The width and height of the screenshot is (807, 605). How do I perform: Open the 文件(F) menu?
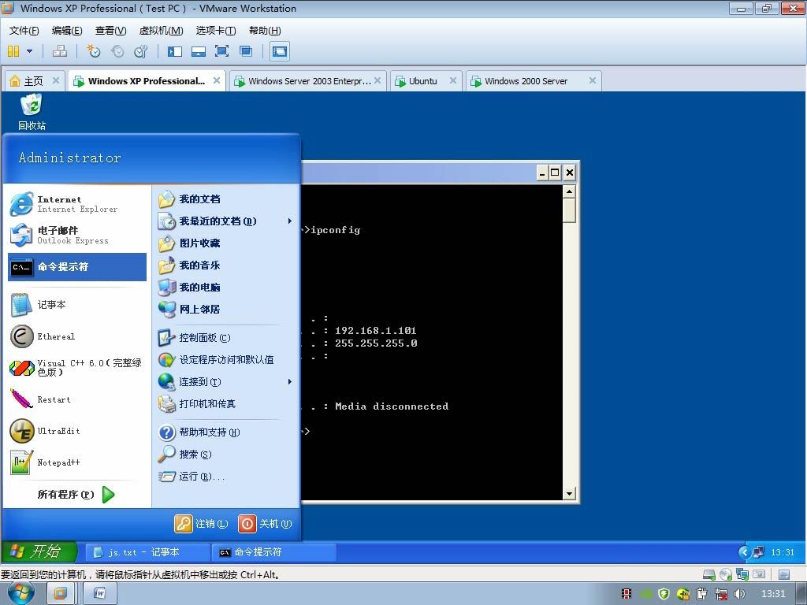[x=24, y=31]
